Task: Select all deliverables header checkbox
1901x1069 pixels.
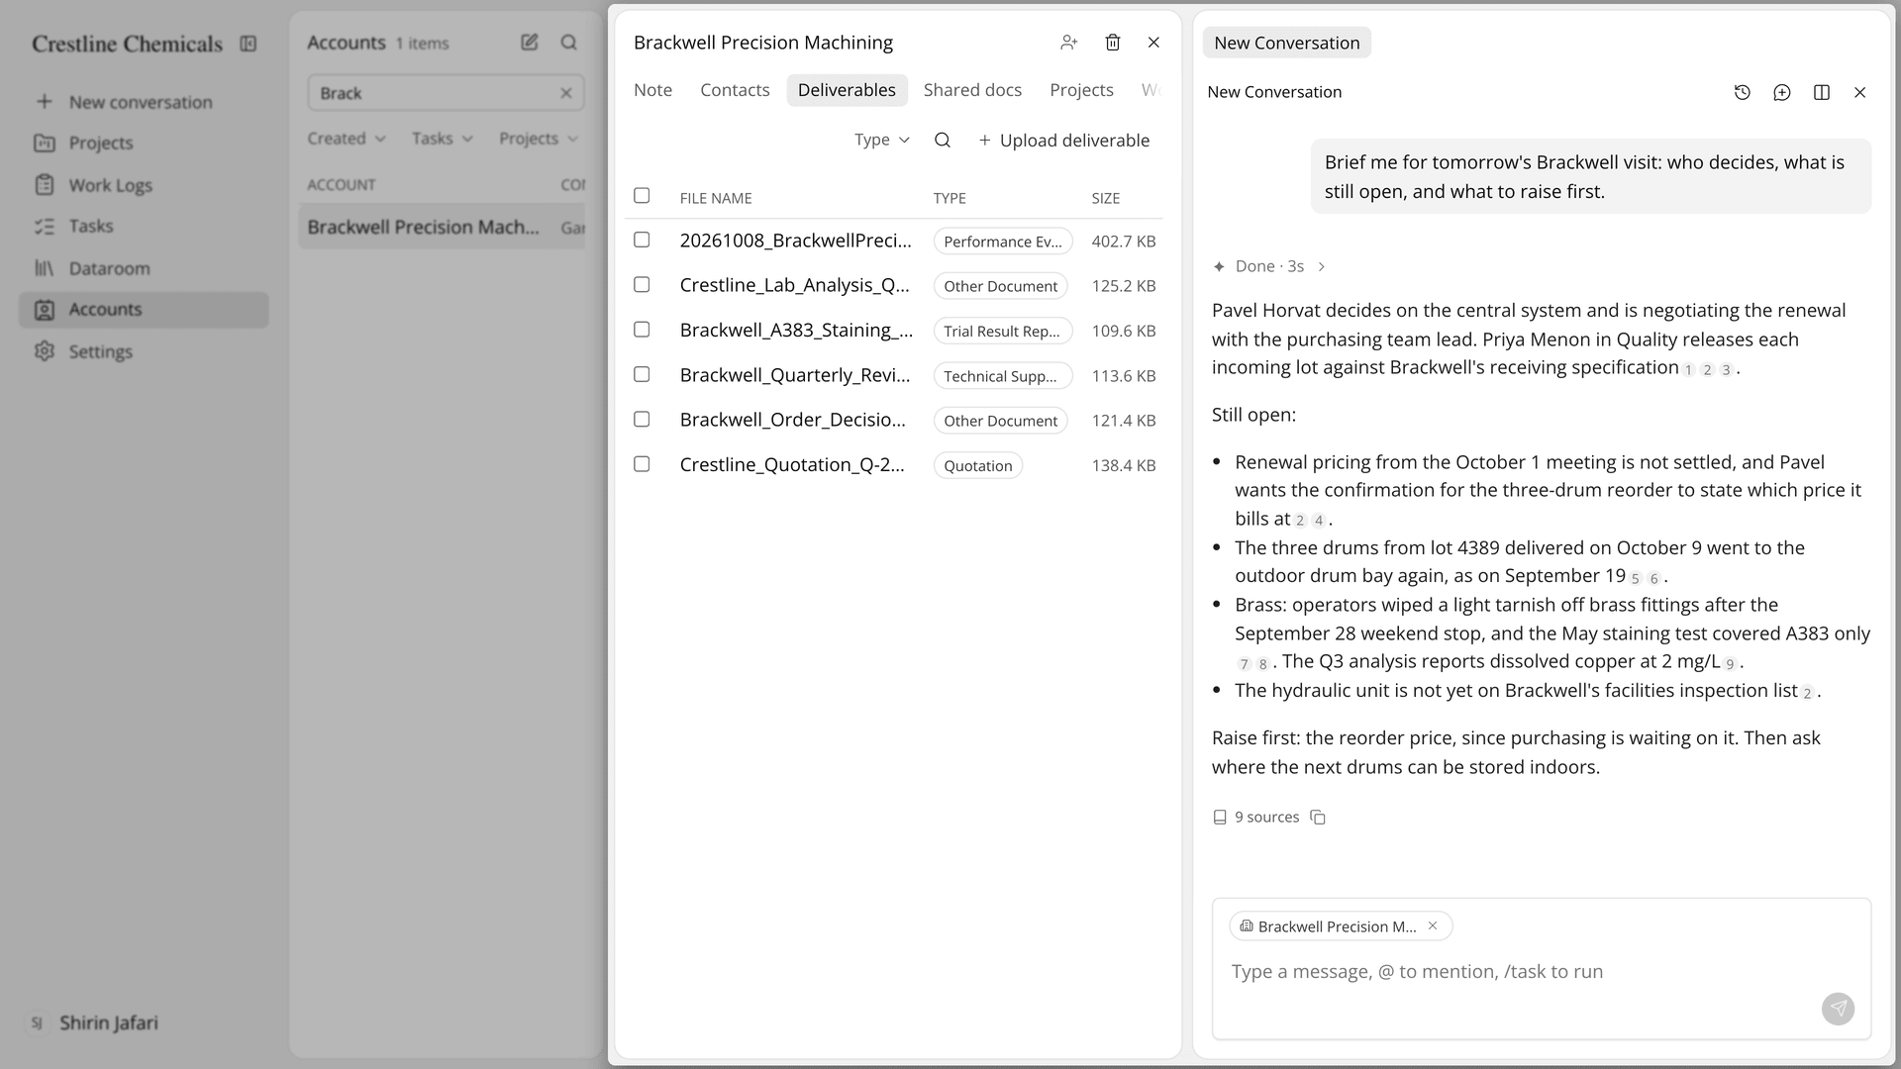Action: click(x=642, y=196)
